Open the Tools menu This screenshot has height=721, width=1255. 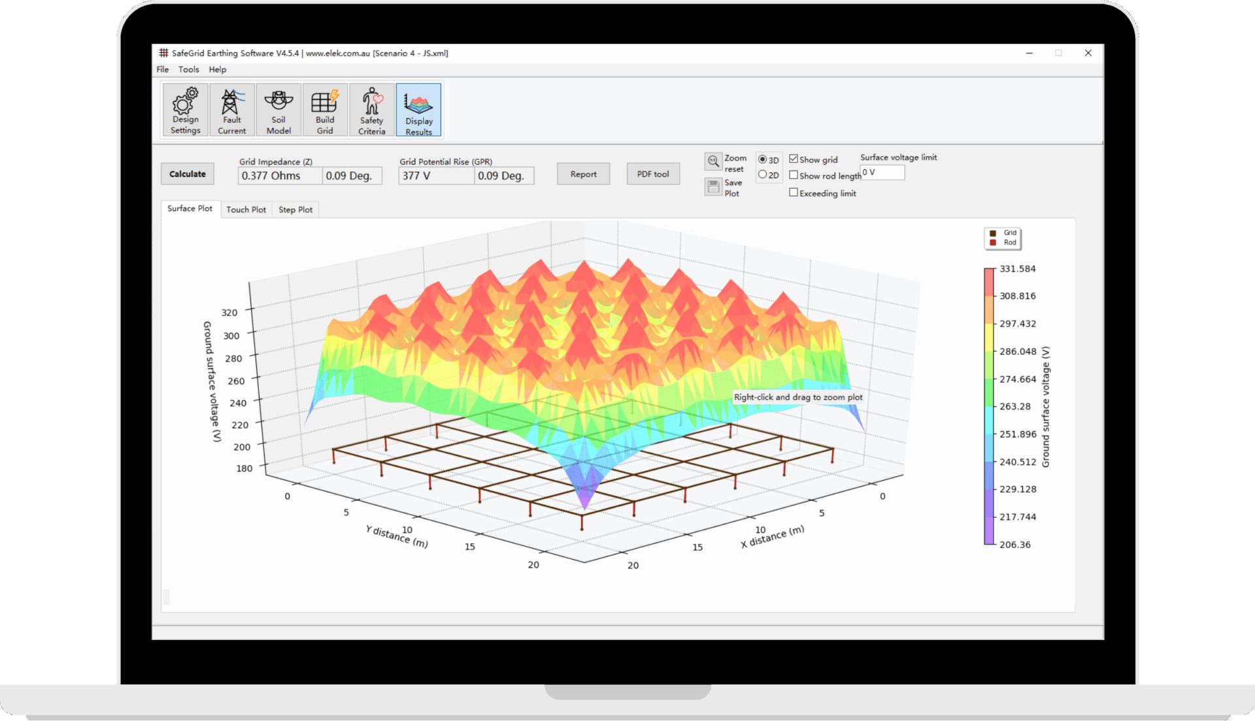(188, 69)
